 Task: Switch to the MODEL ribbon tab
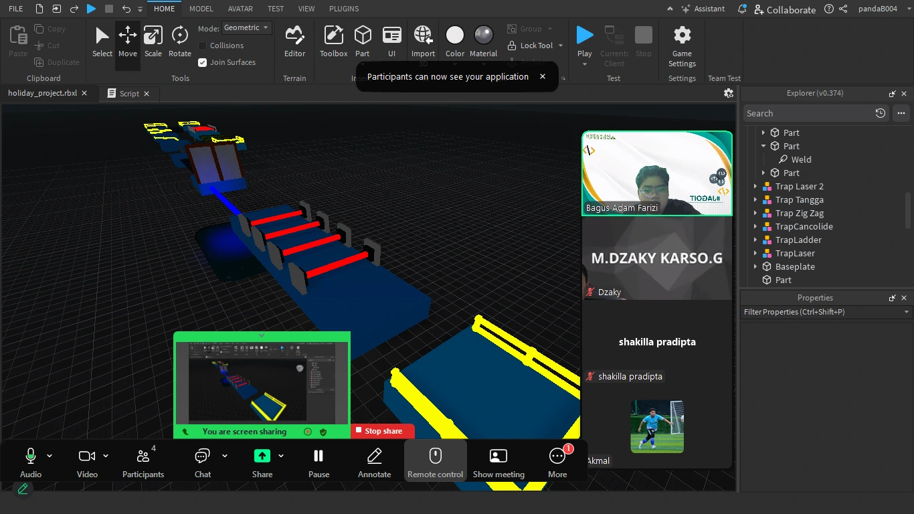pyautogui.click(x=201, y=9)
